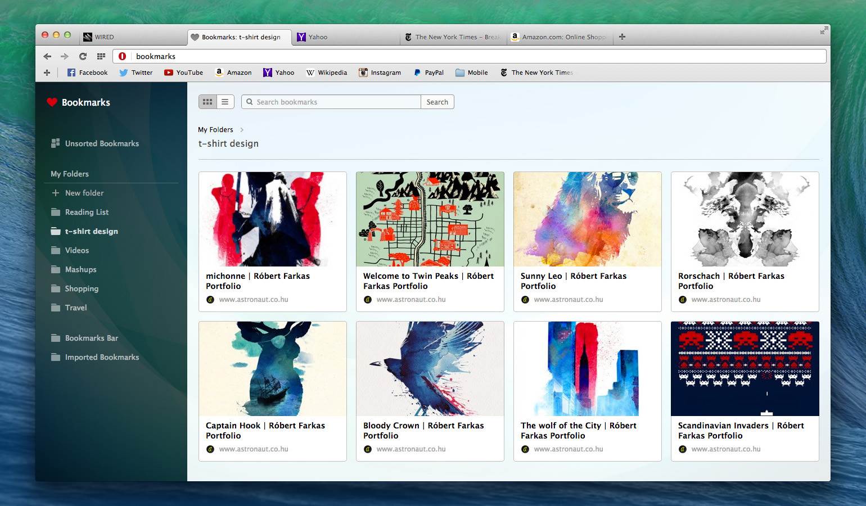
Task: Click the Opera icon in address bar
Action: [x=122, y=56]
